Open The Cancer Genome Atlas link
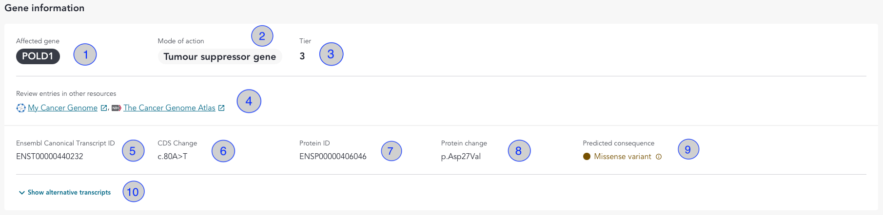The image size is (883, 215). point(169,108)
